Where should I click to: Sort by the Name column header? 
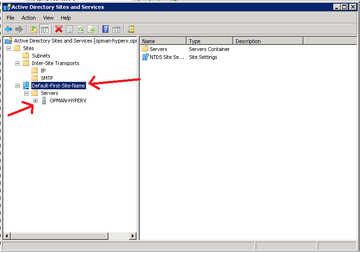(163, 41)
